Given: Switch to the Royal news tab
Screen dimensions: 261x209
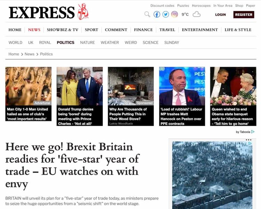Looking at the screenshot, I should [x=45, y=42].
